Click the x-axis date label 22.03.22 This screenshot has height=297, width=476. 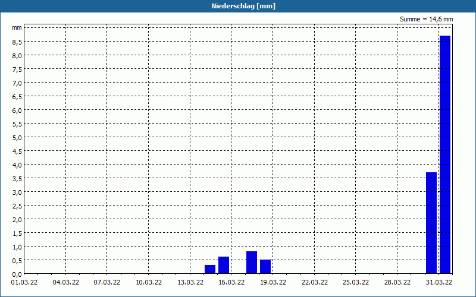pyautogui.click(x=315, y=282)
